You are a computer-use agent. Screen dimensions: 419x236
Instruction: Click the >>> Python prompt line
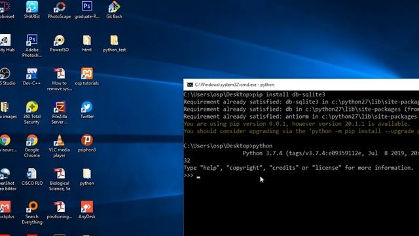tap(192, 176)
